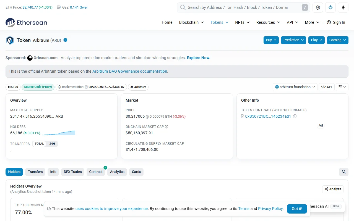Open the arbitrum.foundation links dropdown
Viewport: 354px width, 221px height.
[295, 87]
